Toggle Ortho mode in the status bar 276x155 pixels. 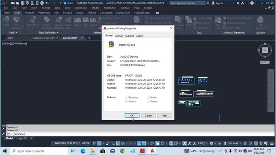tap(118, 143)
